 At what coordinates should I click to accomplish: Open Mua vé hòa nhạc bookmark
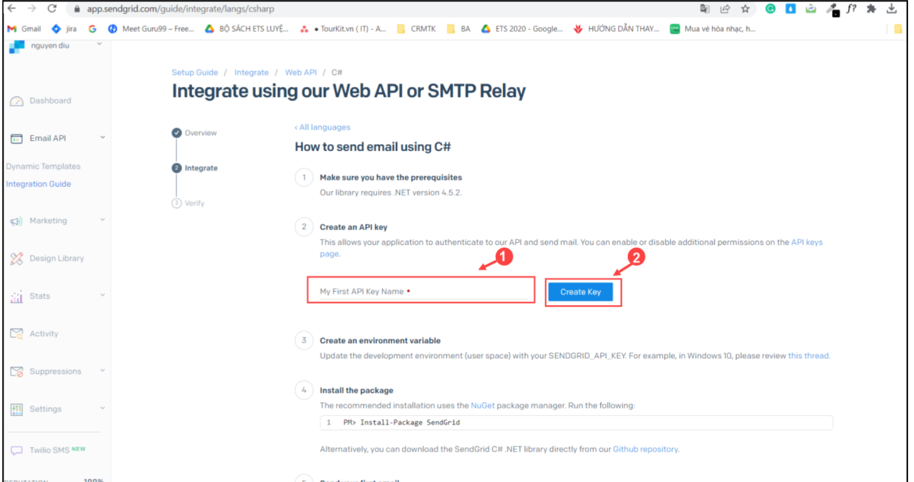pyautogui.click(x=712, y=29)
